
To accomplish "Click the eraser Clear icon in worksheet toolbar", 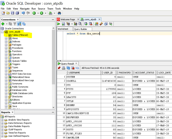I will coord(101,24).
